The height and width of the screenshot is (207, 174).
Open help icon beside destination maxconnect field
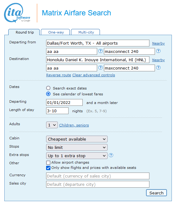coord(158,68)
